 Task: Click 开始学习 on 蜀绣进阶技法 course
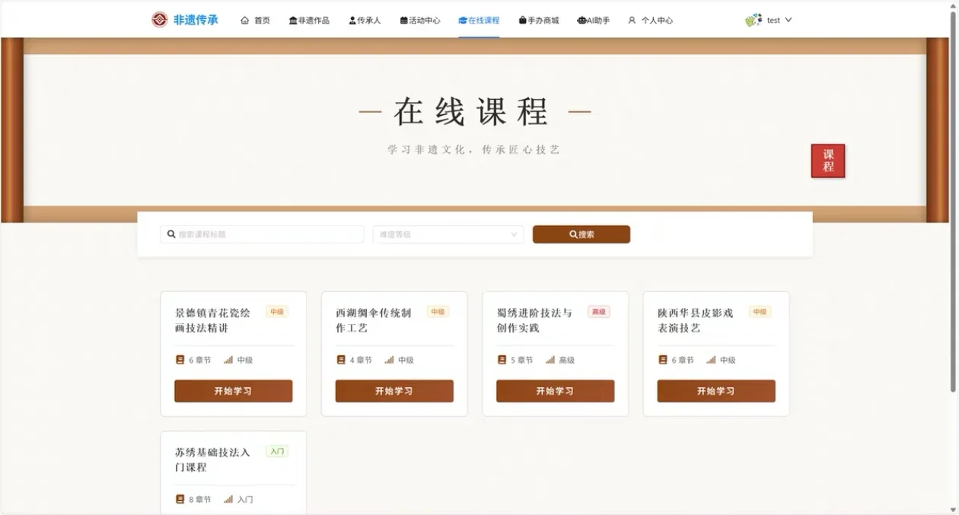tap(555, 390)
